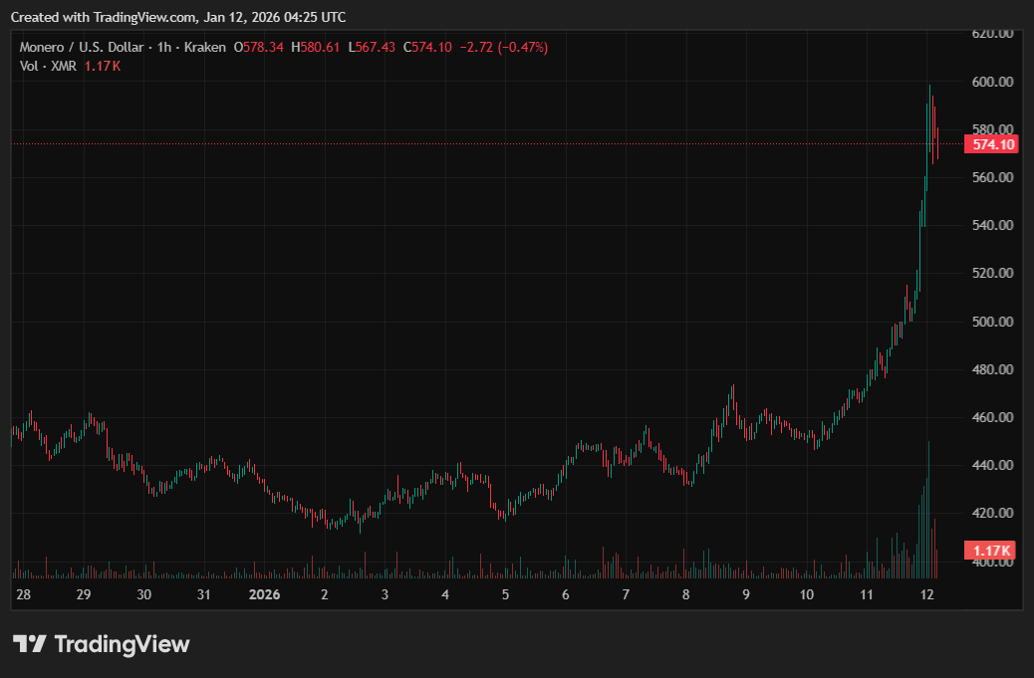Select the 2026 year marker on time axis
Screen dimensions: 1034x678
(x=264, y=594)
